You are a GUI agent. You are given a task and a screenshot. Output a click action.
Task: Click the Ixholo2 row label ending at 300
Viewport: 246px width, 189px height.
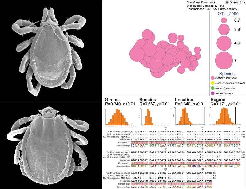tap(118, 134)
